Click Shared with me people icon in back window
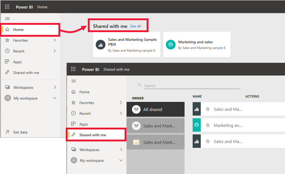This screenshot has height=174, width=285. pyautogui.click(x=7, y=73)
